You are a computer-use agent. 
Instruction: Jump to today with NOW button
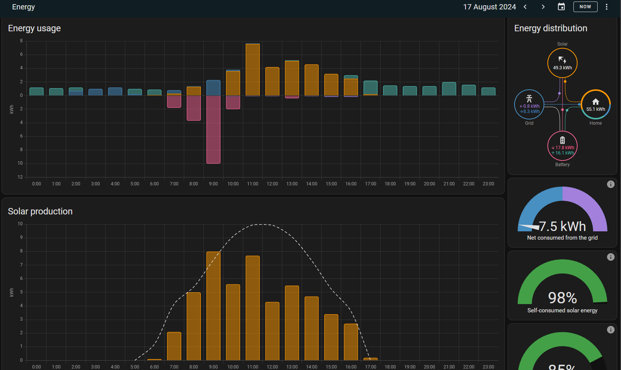[x=585, y=7]
